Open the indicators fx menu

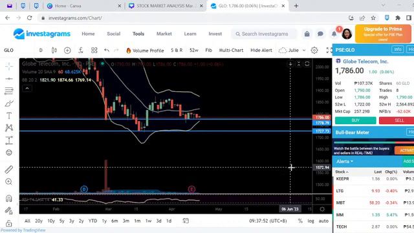pos(81,50)
